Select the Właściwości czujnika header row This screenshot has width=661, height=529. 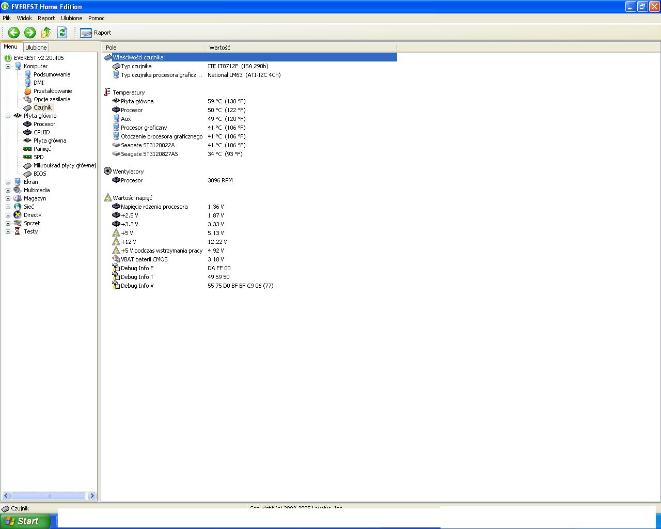pos(250,57)
